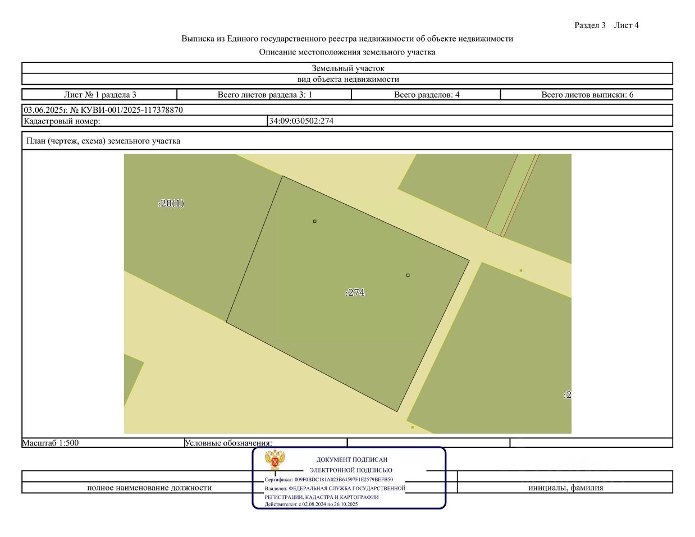Screen dimensions: 695x537
Task: Click the Russian coat of arms emblem
Action: [x=275, y=461]
